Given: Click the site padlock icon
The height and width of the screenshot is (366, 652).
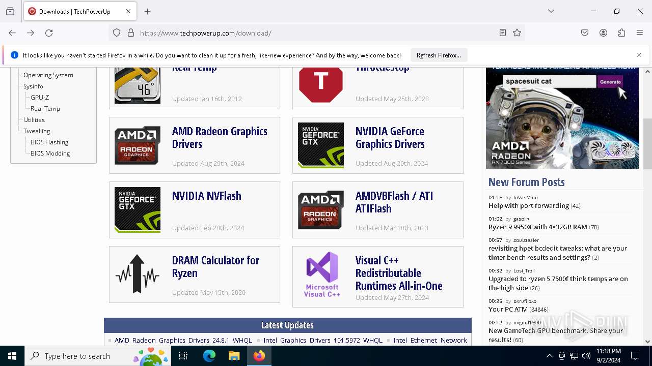Looking at the screenshot, I should 131,33.
